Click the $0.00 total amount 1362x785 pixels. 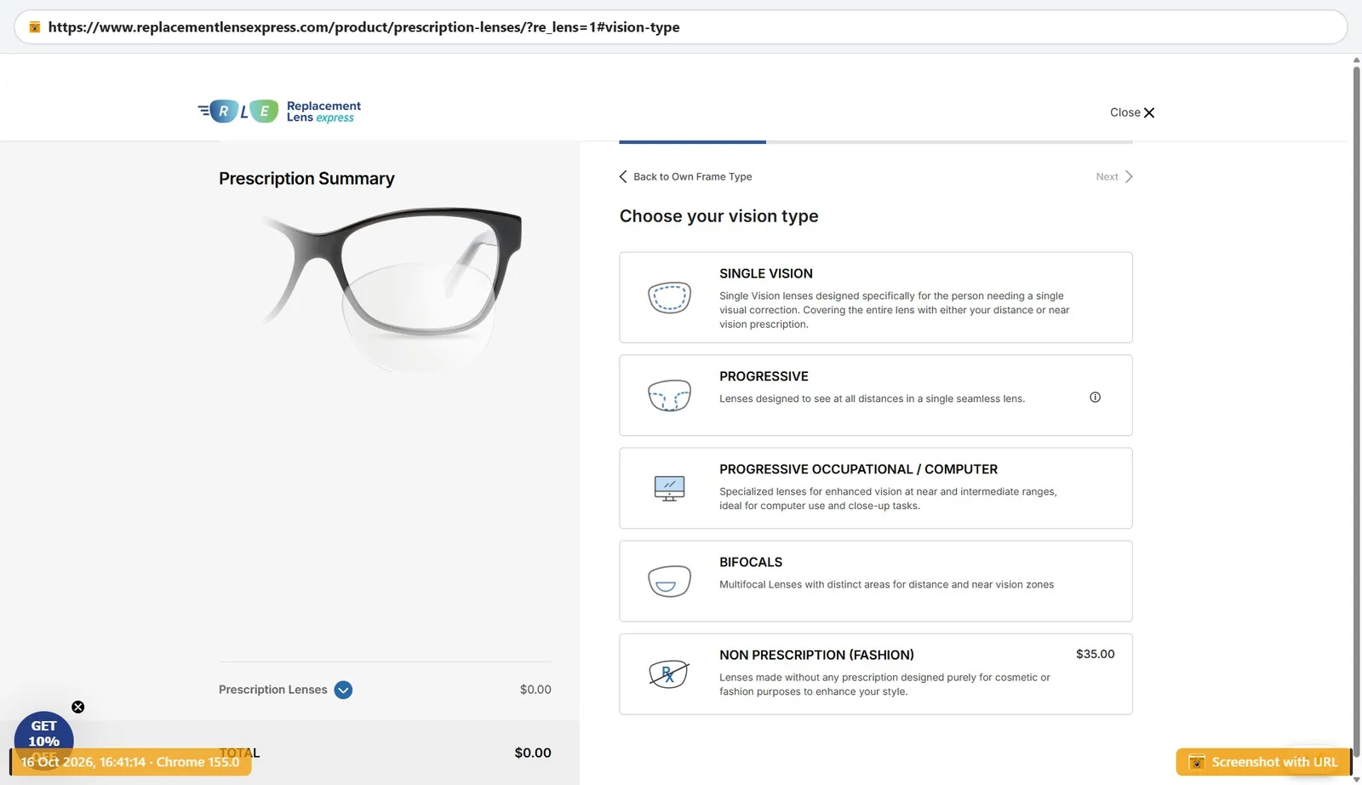533,753
